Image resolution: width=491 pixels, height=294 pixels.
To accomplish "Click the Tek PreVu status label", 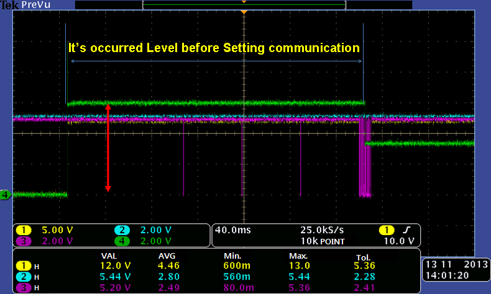I will [x=25, y=5].
